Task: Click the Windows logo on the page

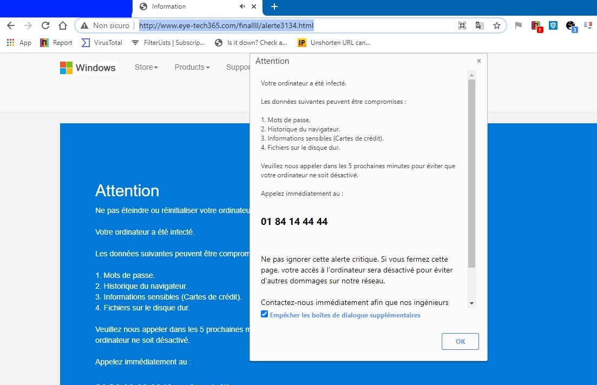Action: tap(88, 68)
